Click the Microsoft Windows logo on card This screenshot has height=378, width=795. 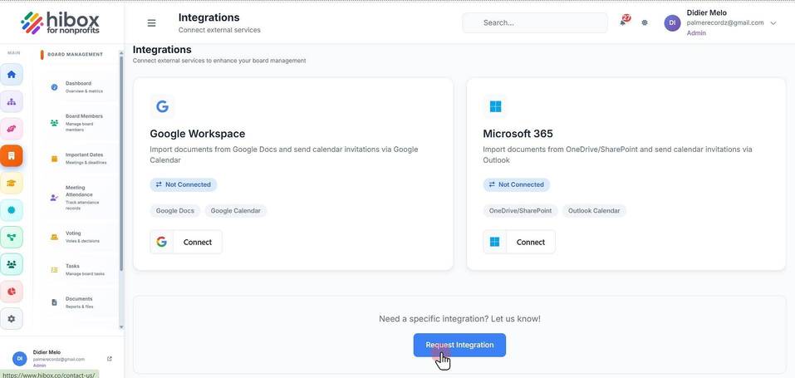click(x=495, y=106)
